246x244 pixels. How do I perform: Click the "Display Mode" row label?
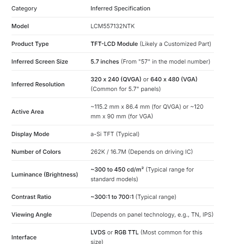tap(30, 134)
